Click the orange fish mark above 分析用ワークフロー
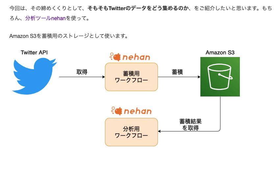 (x=116, y=111)
